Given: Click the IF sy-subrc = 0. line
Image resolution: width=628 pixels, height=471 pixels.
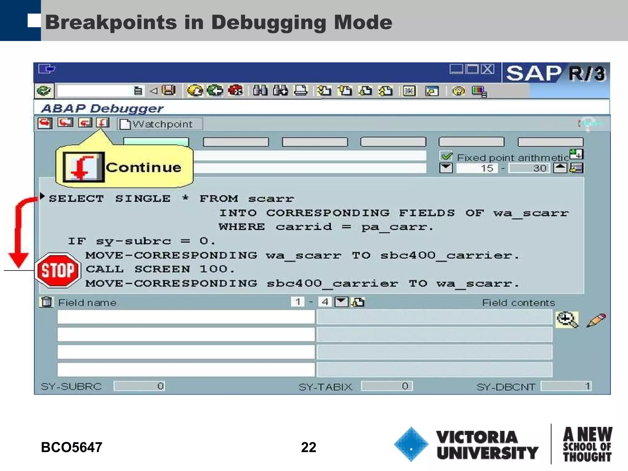Looking at the screenshot, I should pos(142,241).
